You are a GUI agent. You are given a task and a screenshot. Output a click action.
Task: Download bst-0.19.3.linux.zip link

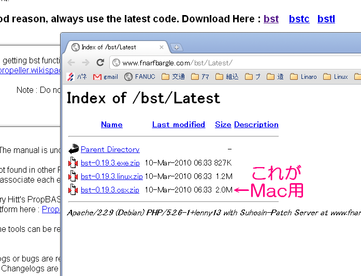[x=111, y=176]
